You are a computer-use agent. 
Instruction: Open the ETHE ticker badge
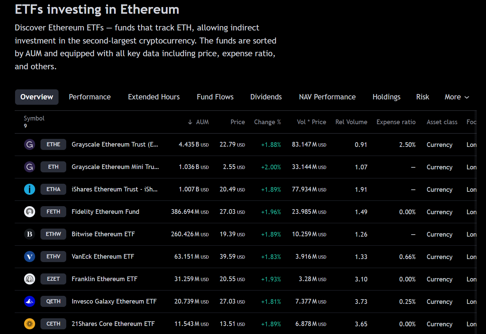[x=53, y=145]
